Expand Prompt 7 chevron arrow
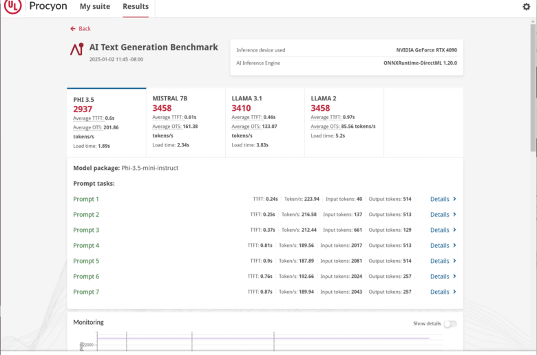Viewport: 537px width, 355px height. coord(454,291)
